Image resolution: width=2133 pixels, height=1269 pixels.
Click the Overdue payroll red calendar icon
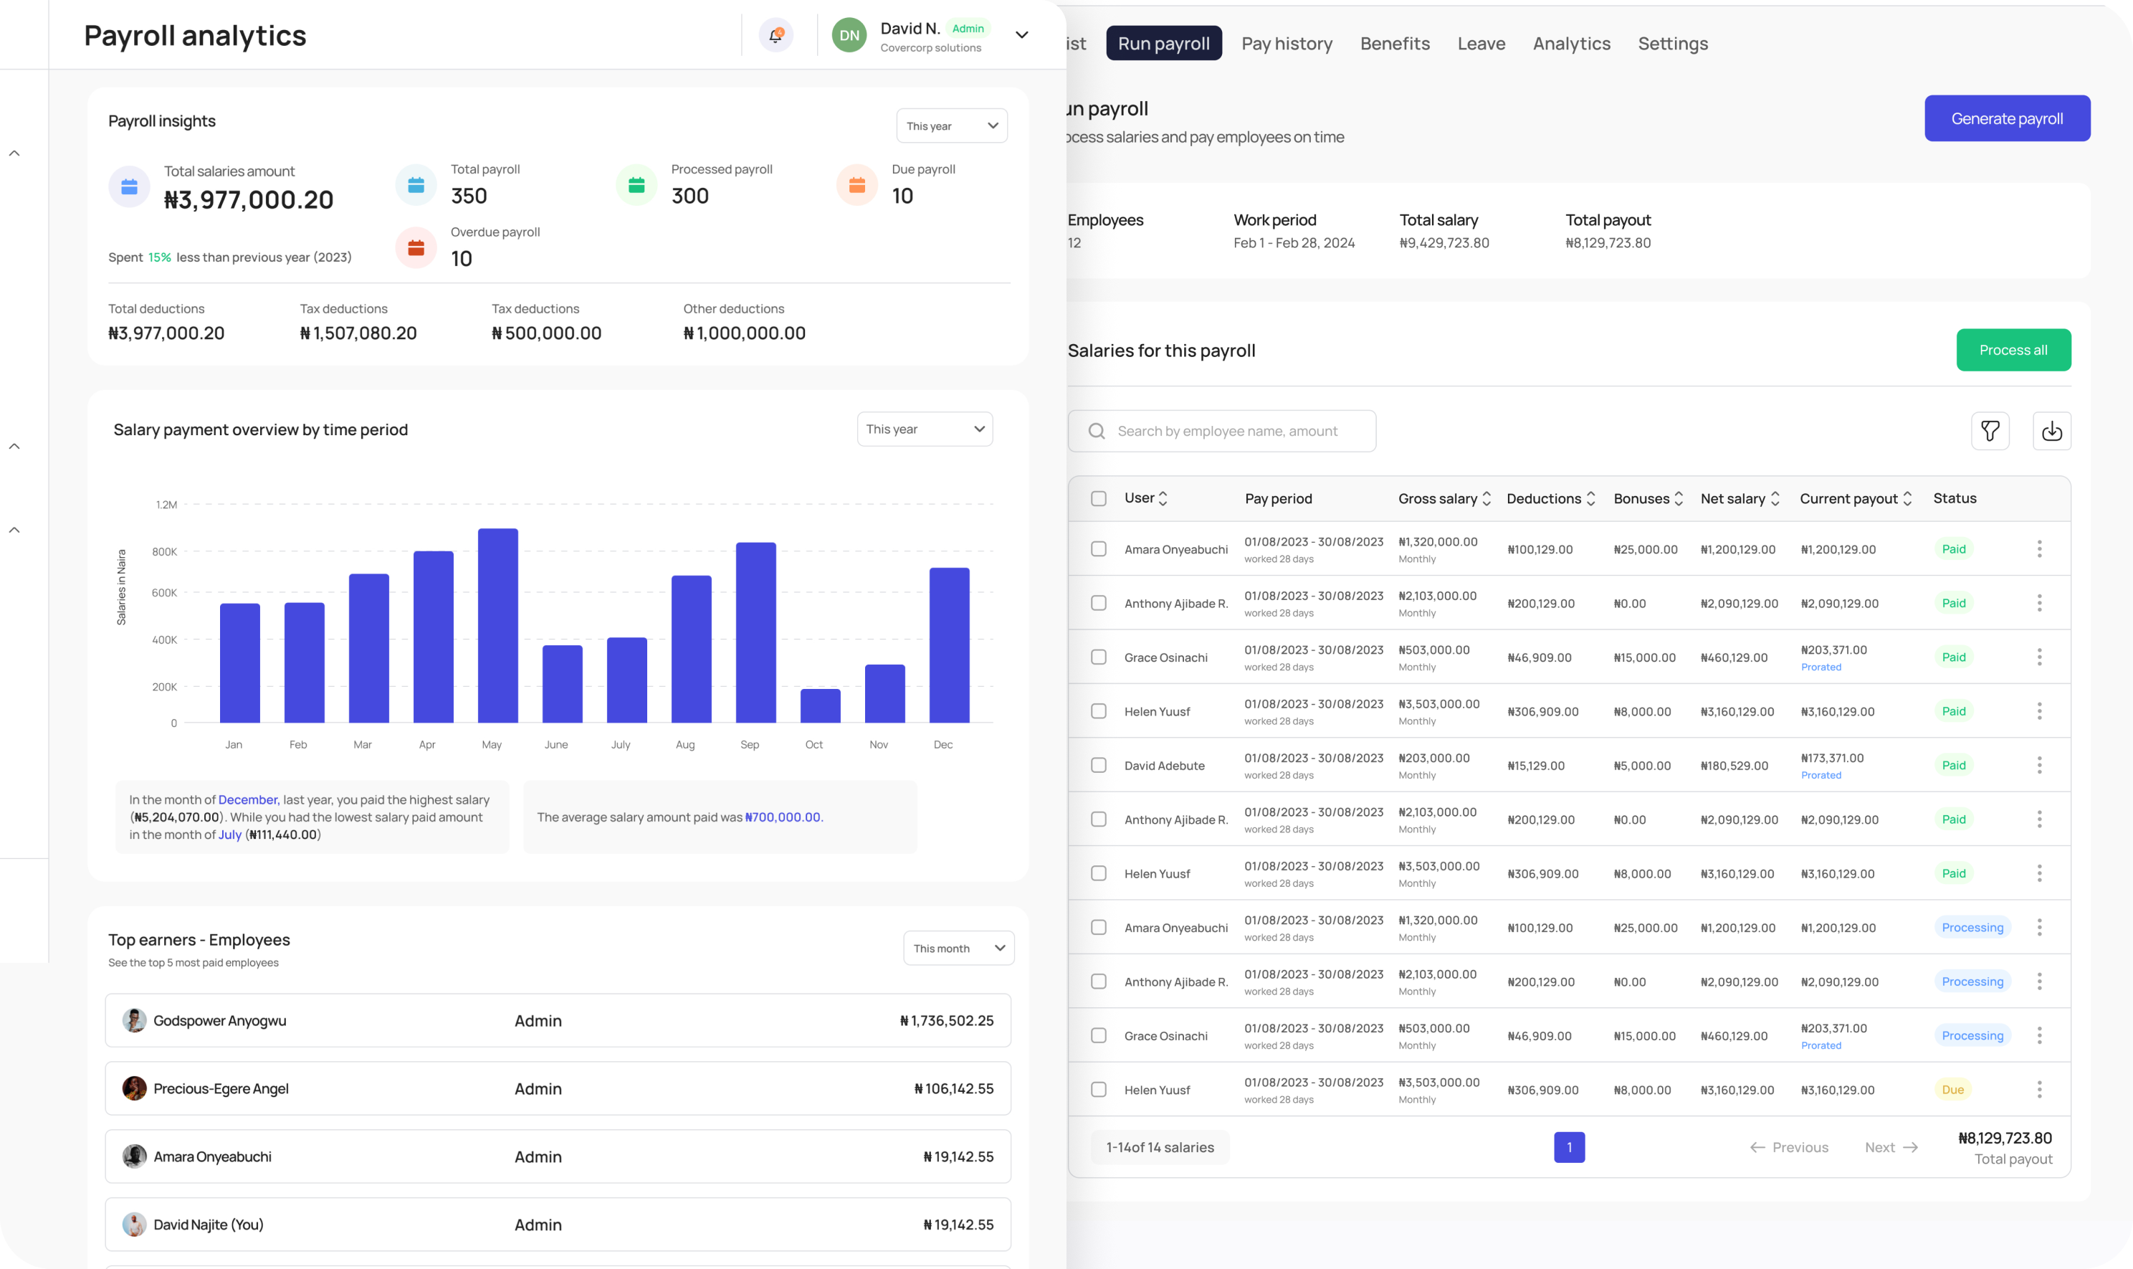(x=416, y=248)
